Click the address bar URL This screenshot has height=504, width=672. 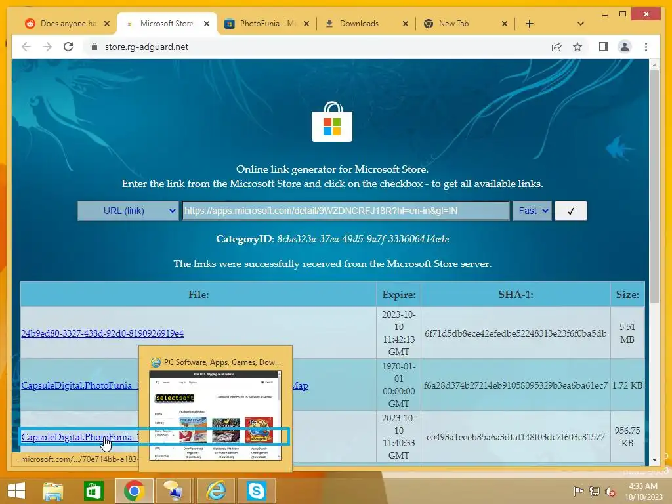pyautogui.click(x=146, y=47)
